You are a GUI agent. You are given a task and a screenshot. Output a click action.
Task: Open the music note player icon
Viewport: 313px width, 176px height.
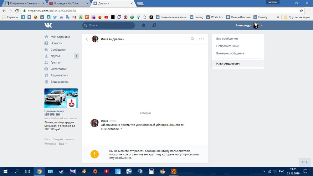click(154, 25)
